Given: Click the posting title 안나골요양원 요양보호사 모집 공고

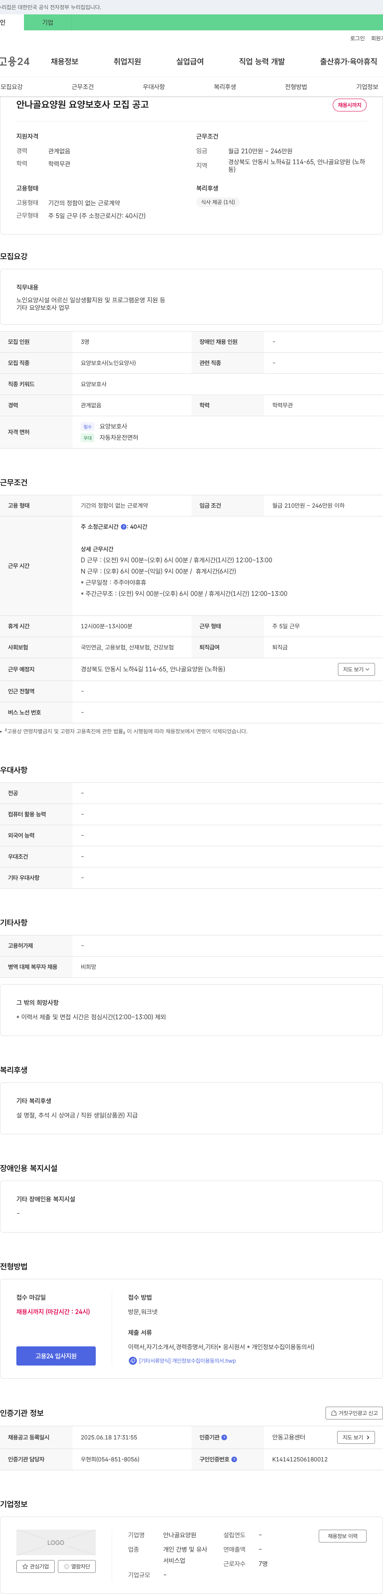Looking at the screenshot, I should click(x=82, y=104).
